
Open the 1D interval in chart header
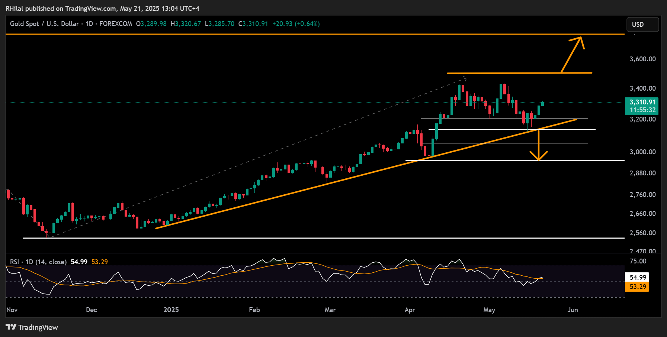point(89,24)
